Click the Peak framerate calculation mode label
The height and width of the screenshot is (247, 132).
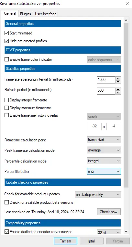[x=30, y=150]
